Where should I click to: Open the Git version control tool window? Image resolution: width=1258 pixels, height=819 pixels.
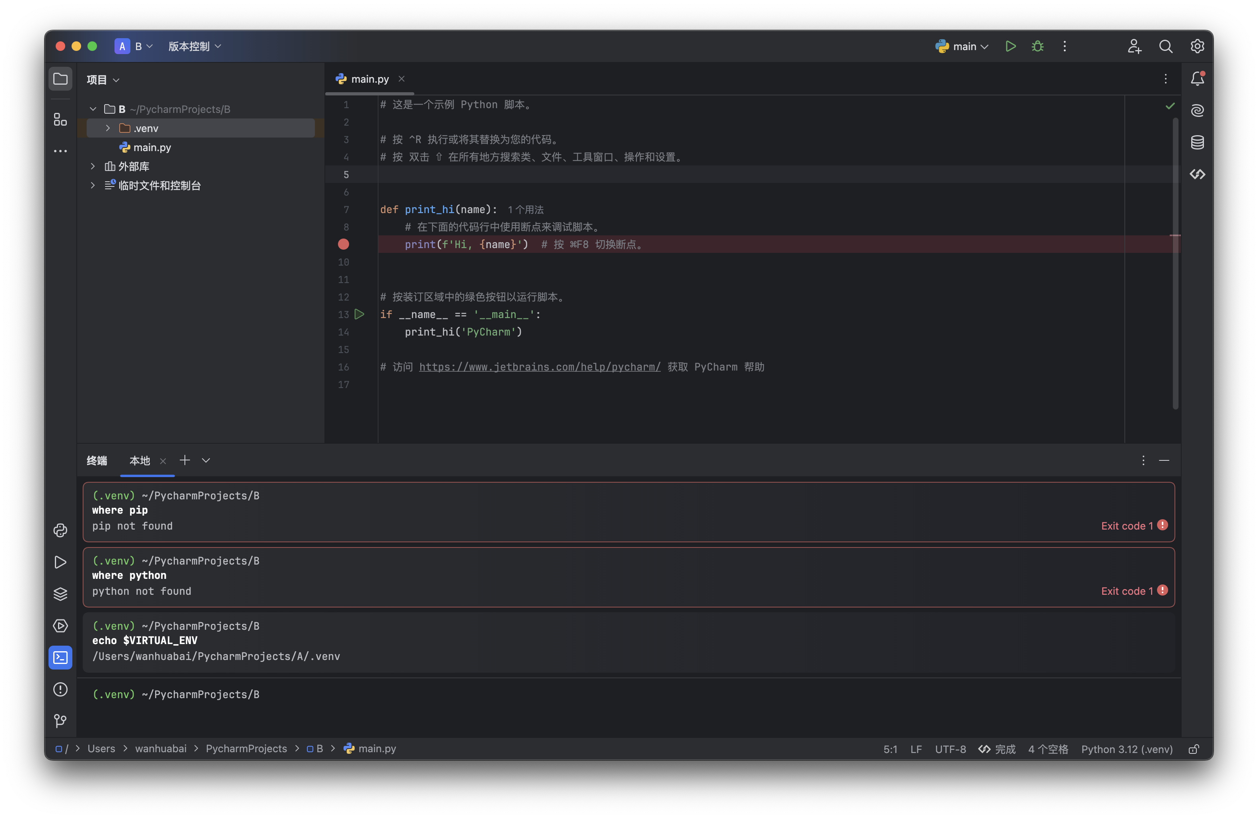[60, 721]
